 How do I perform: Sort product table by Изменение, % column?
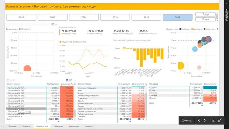click(138, 84)
